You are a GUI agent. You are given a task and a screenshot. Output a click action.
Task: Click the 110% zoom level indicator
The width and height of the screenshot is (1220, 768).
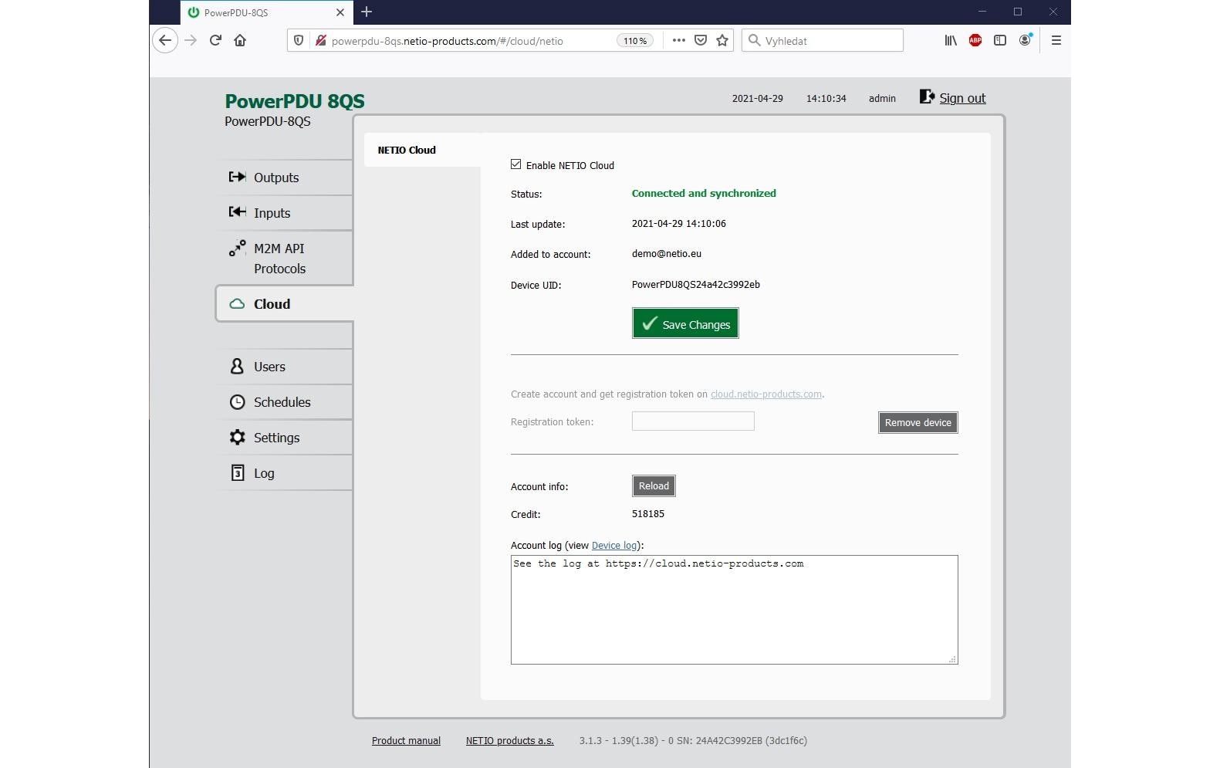[635, 41]
